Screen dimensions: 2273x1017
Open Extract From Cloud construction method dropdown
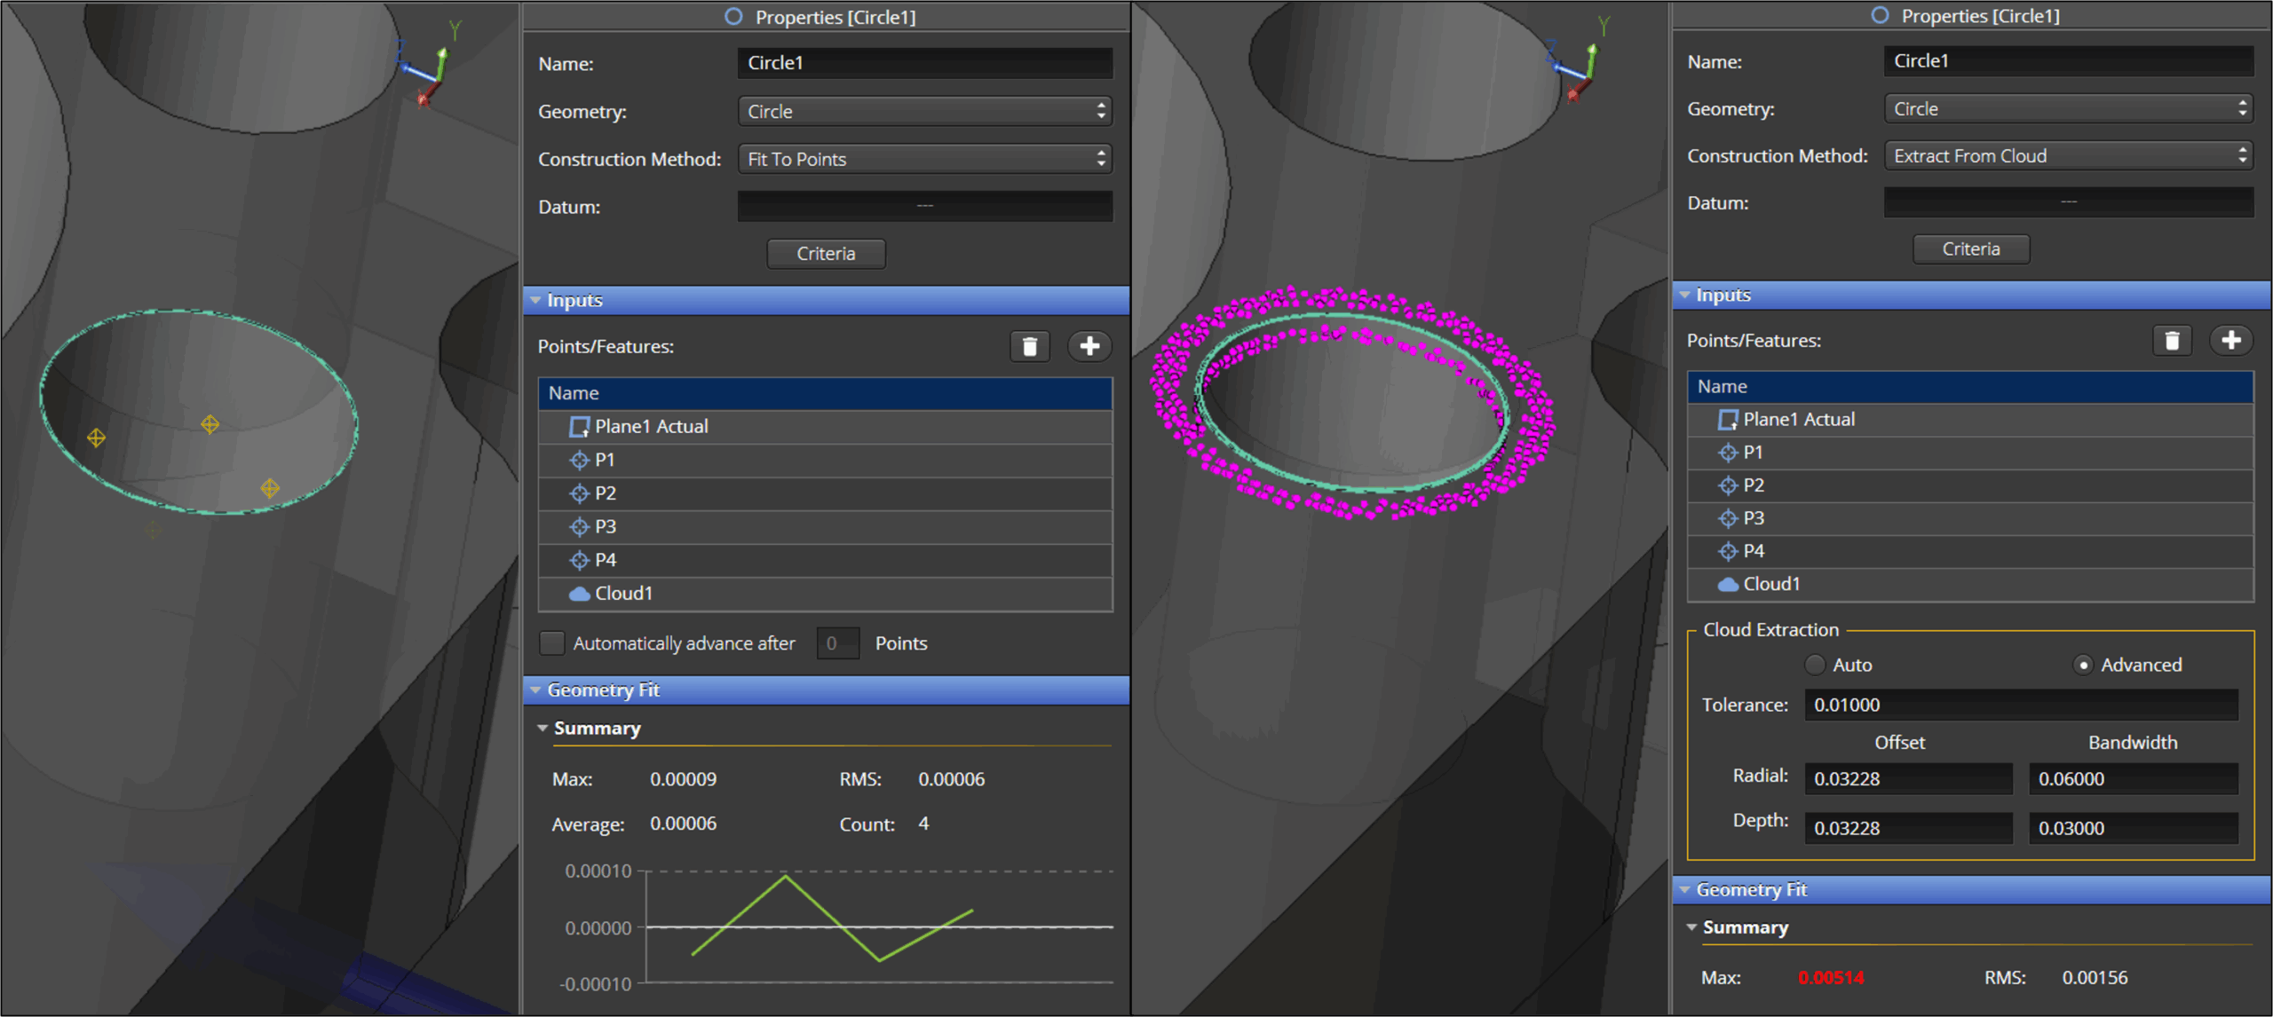click(x=2068, y=156)
